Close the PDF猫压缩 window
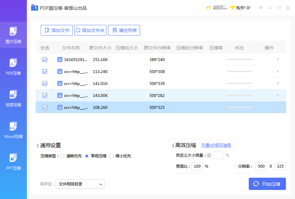295x199 pixels. [288, 8]
